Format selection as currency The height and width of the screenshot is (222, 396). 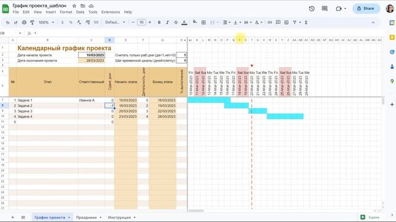coord(62,22)
